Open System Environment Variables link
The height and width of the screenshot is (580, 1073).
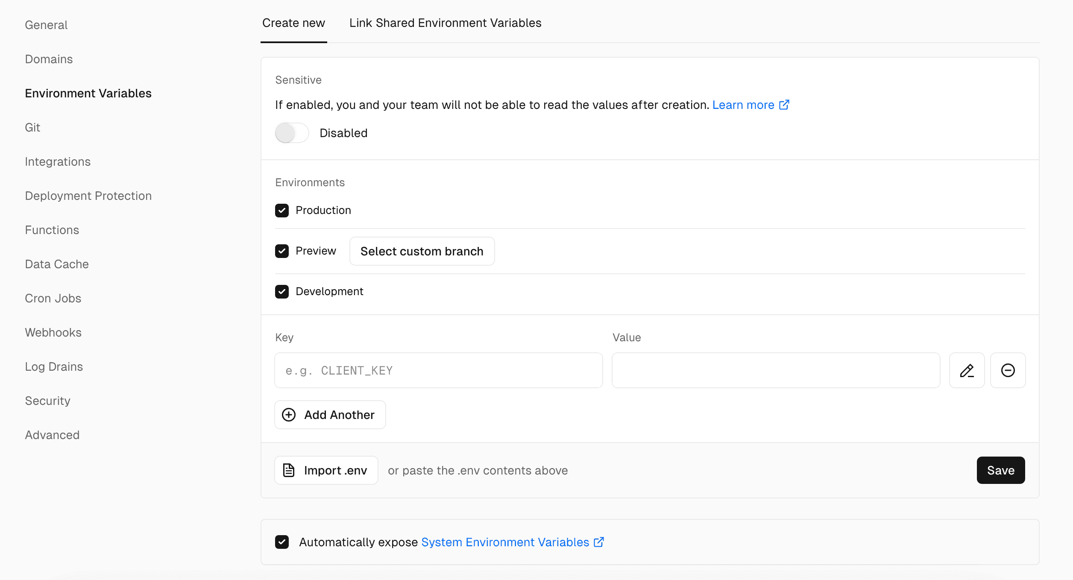click(505, 542)
